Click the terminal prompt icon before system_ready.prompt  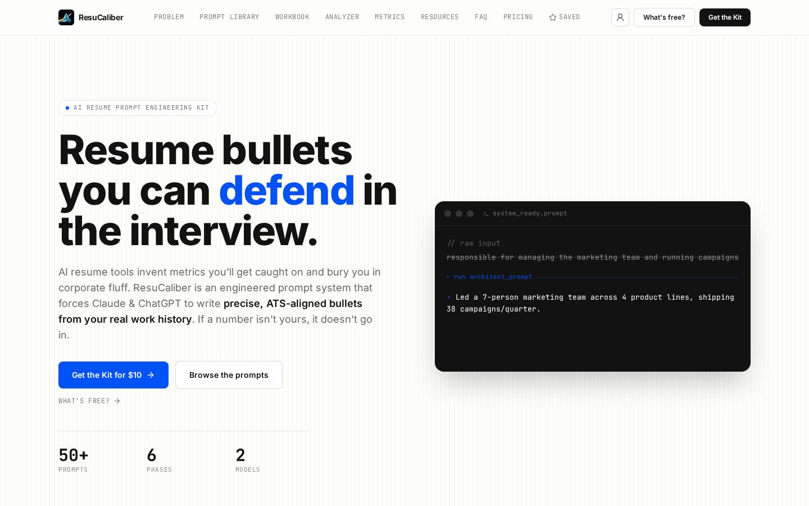(x=486, y=214)
